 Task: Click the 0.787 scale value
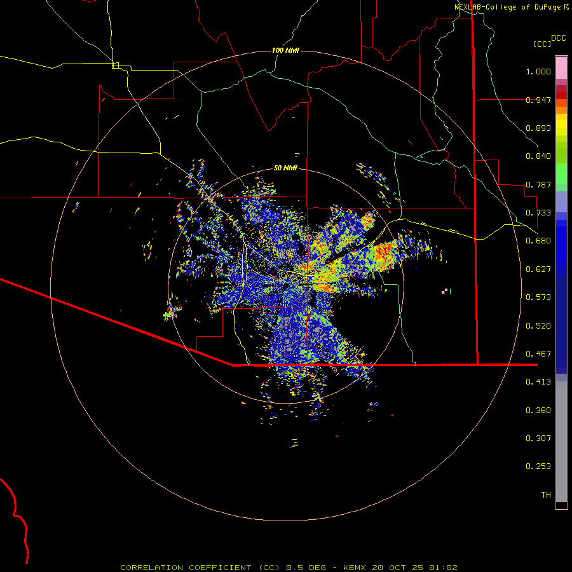[x=538, y=184]
